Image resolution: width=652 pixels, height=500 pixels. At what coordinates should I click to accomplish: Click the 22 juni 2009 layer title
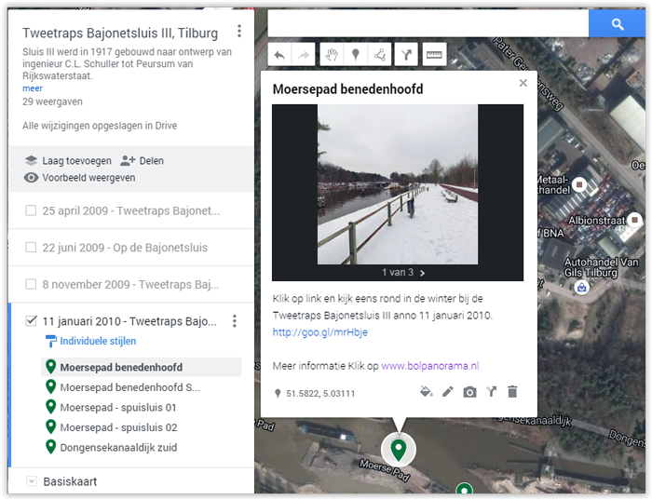coord(125,248)
